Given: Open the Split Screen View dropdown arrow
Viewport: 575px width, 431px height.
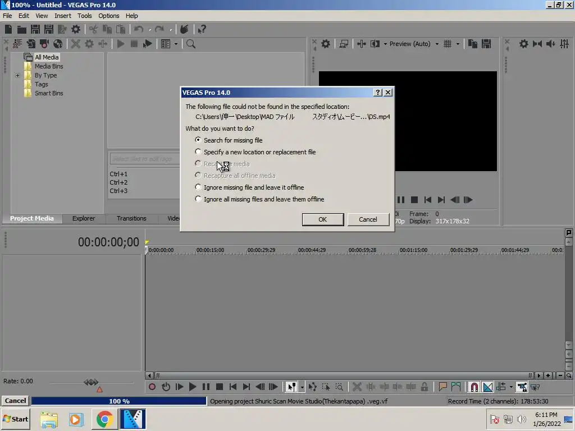Looking at the screenshot, I should pos(385,44).
